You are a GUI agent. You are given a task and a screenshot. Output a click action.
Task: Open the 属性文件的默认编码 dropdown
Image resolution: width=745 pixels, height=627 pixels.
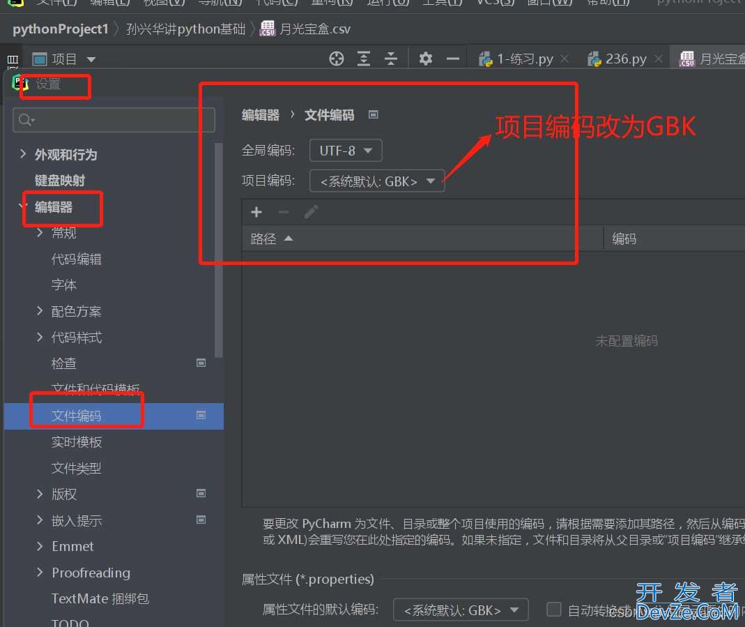pyautogui.click(x=461, y=610)
